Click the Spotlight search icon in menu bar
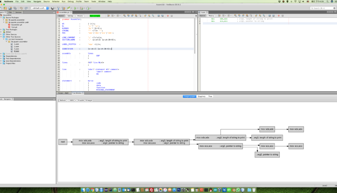The image size is (337, 193). pyautogui.click(x=327, y=2)
